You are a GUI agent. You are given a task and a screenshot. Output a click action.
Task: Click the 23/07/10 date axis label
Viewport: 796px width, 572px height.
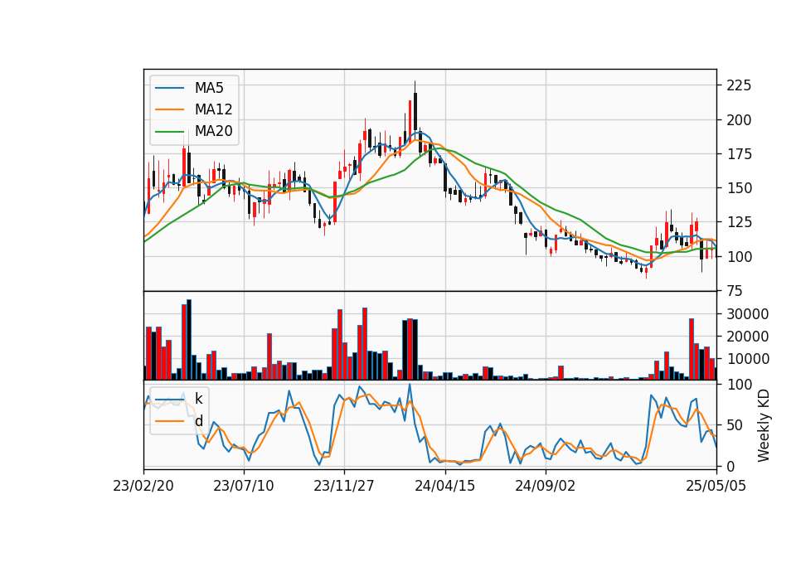pos(244,486)
